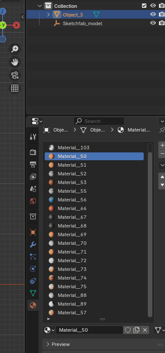Image resolution: width=165 pixels, height=353 pixels.
Task: Open the Object Constraints tab
Action: pyautogui.click(x=33, y=281)
